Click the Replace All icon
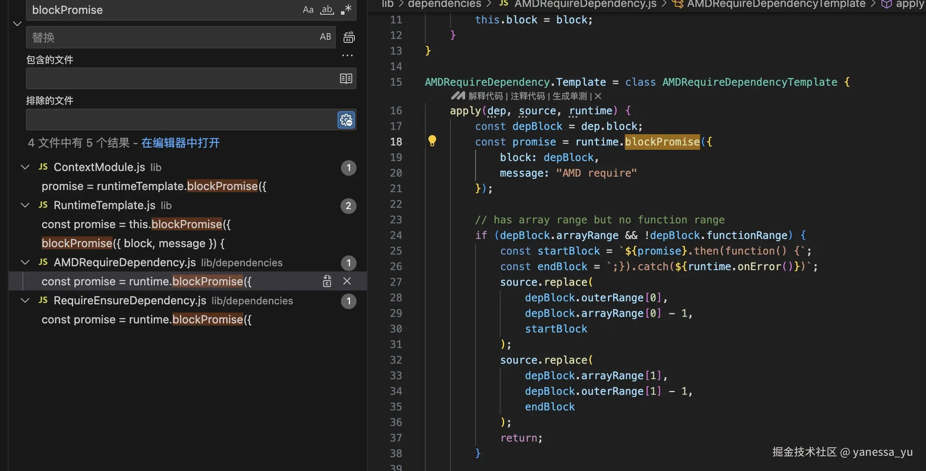This screenshot has width=926, height=471. coord(349,37)
